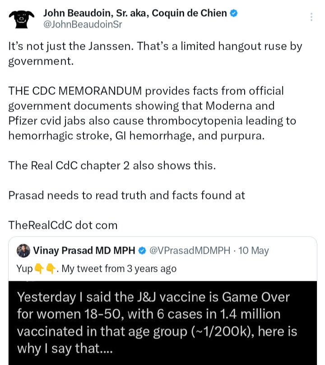Open the three-dot more options menu

point(311,17)
